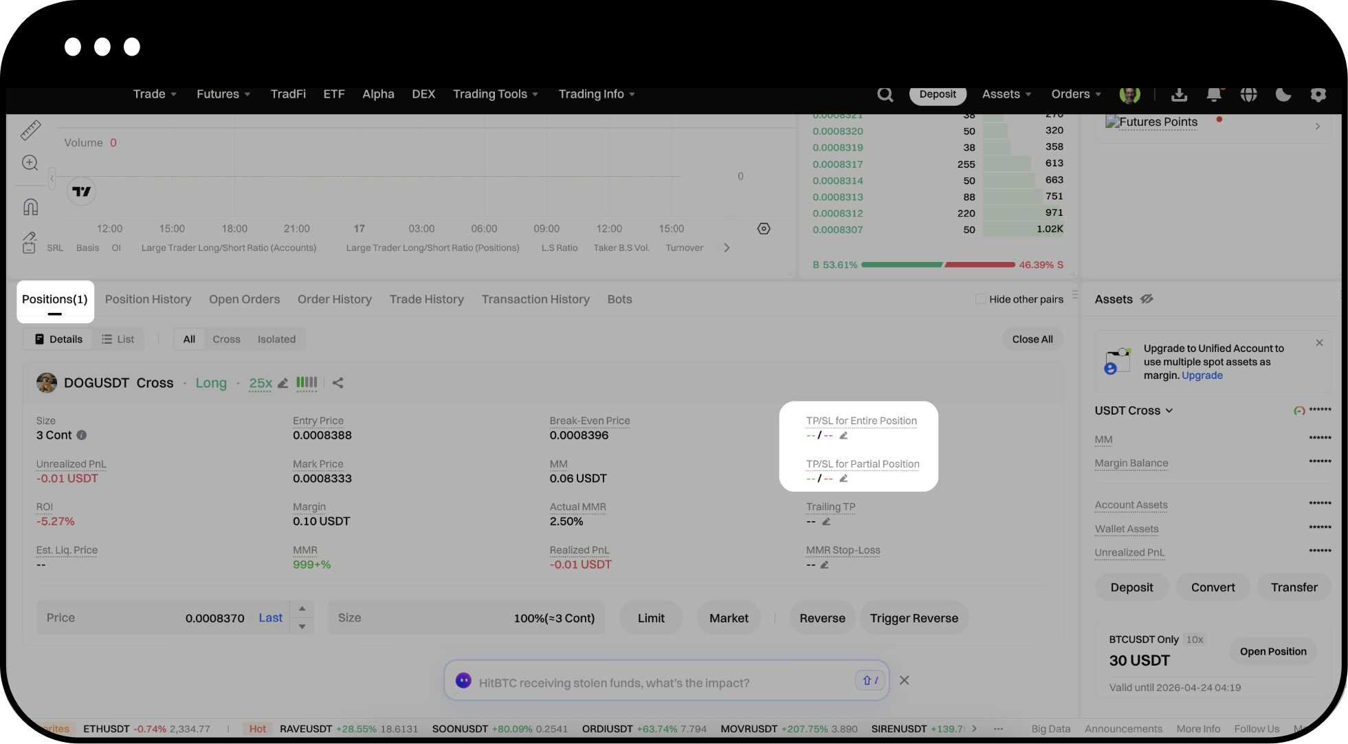Open the Trading Tools menu dropdown
Viewport: 1348px width, 744px height.
click(x=495, y=94)
